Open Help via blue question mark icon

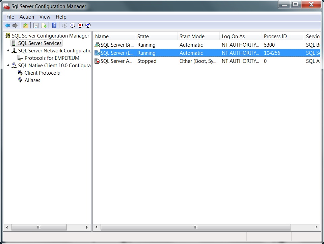point(54,25)
